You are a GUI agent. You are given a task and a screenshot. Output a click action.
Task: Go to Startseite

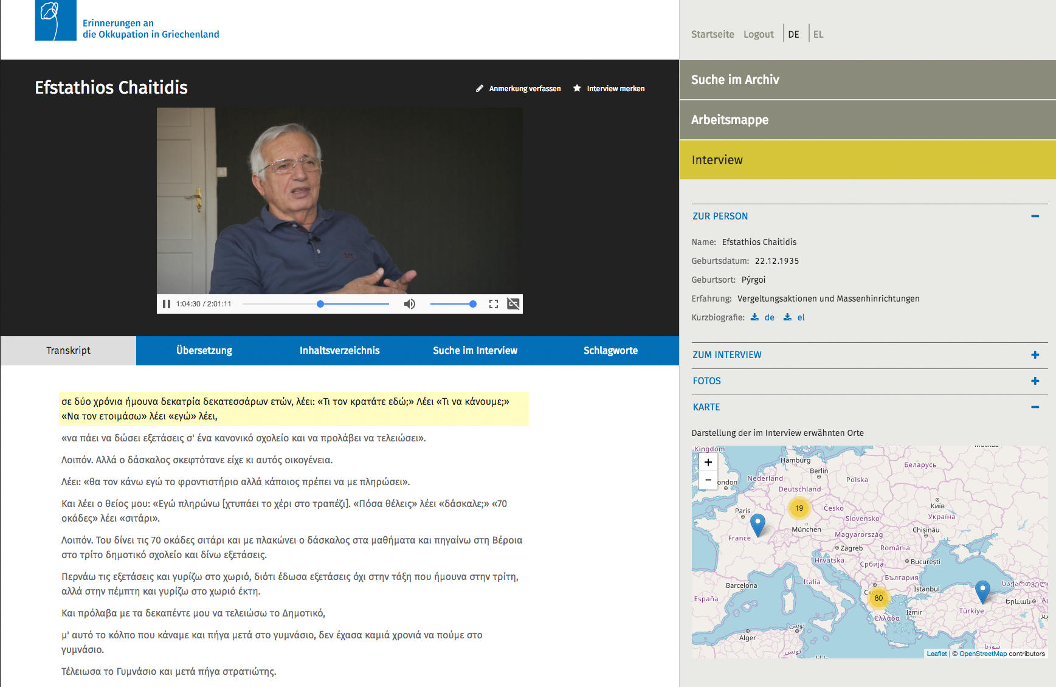click(x=713, y=34)
